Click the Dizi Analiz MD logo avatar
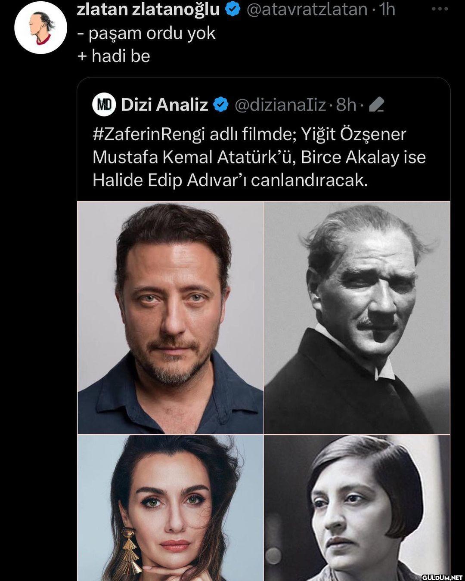The image size is (465, 581). [x=104, y=105]
